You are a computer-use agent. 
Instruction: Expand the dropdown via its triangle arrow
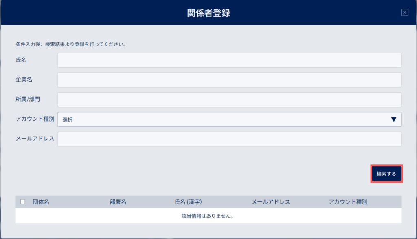(x=394, y=119)
